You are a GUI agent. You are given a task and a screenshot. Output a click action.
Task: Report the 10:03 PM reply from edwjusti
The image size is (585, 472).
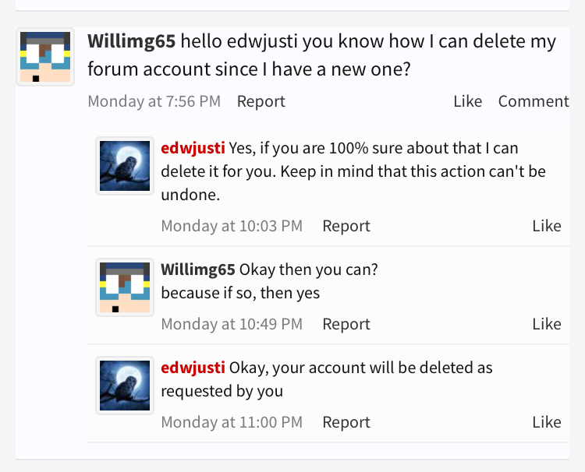coord(346,226)
